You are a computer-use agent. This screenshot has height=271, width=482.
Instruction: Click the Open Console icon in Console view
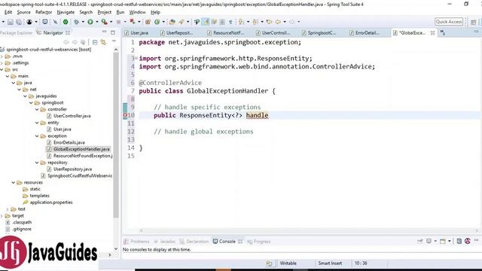click(443, 241)
